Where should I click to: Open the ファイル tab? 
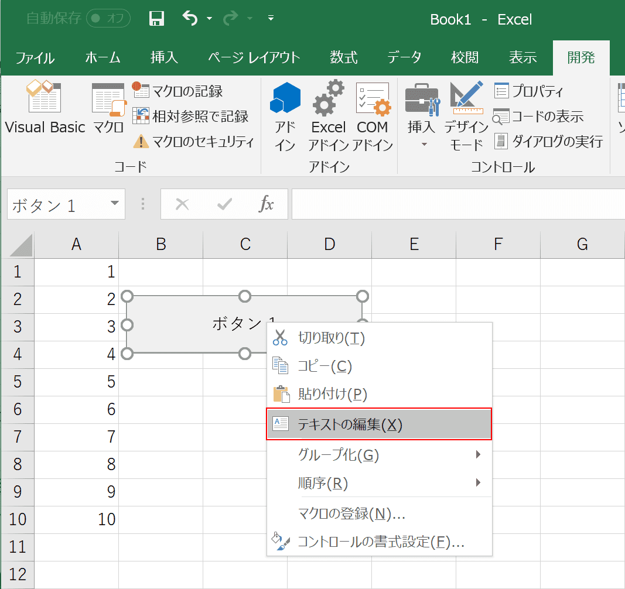pyautogui.click(x=35, y=58)
